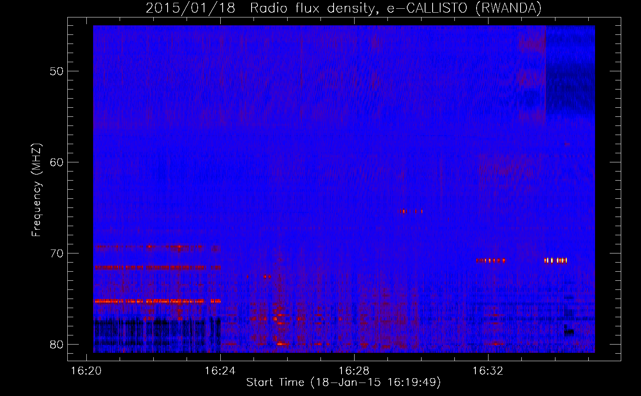The image size is (641, 396).
Task: Select the 80 MHz frequency tick label
Action: click(57, 345)
